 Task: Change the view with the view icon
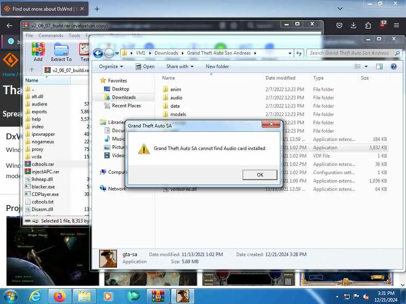(x=358, y=66)
